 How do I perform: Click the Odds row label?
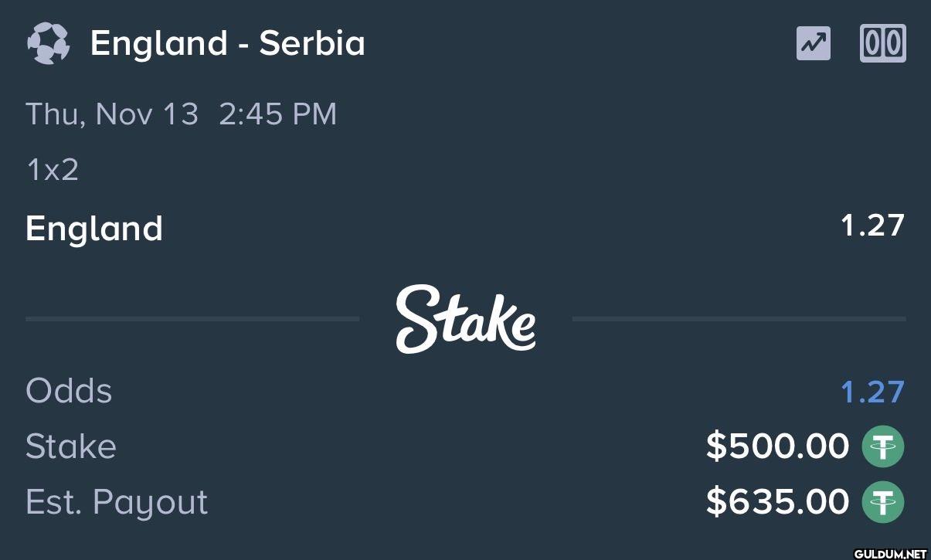click(69, 391)
